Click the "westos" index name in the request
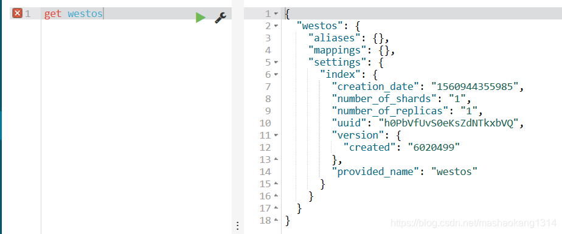 [85, 15]
